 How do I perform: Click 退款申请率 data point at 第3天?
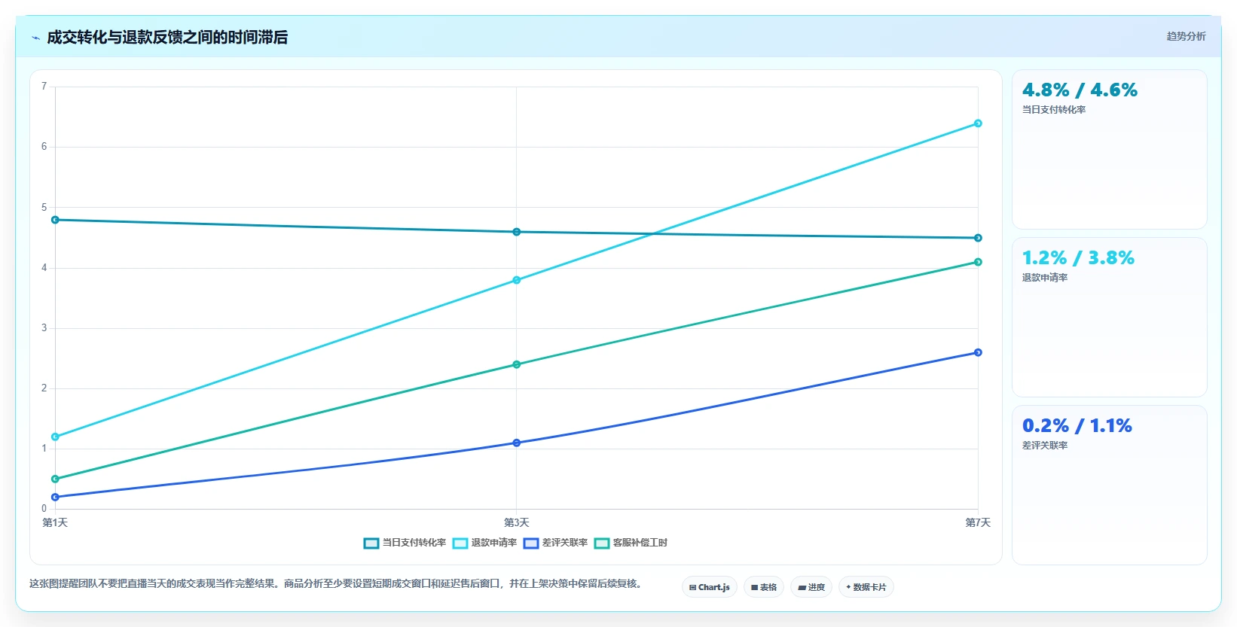point(517,280)
